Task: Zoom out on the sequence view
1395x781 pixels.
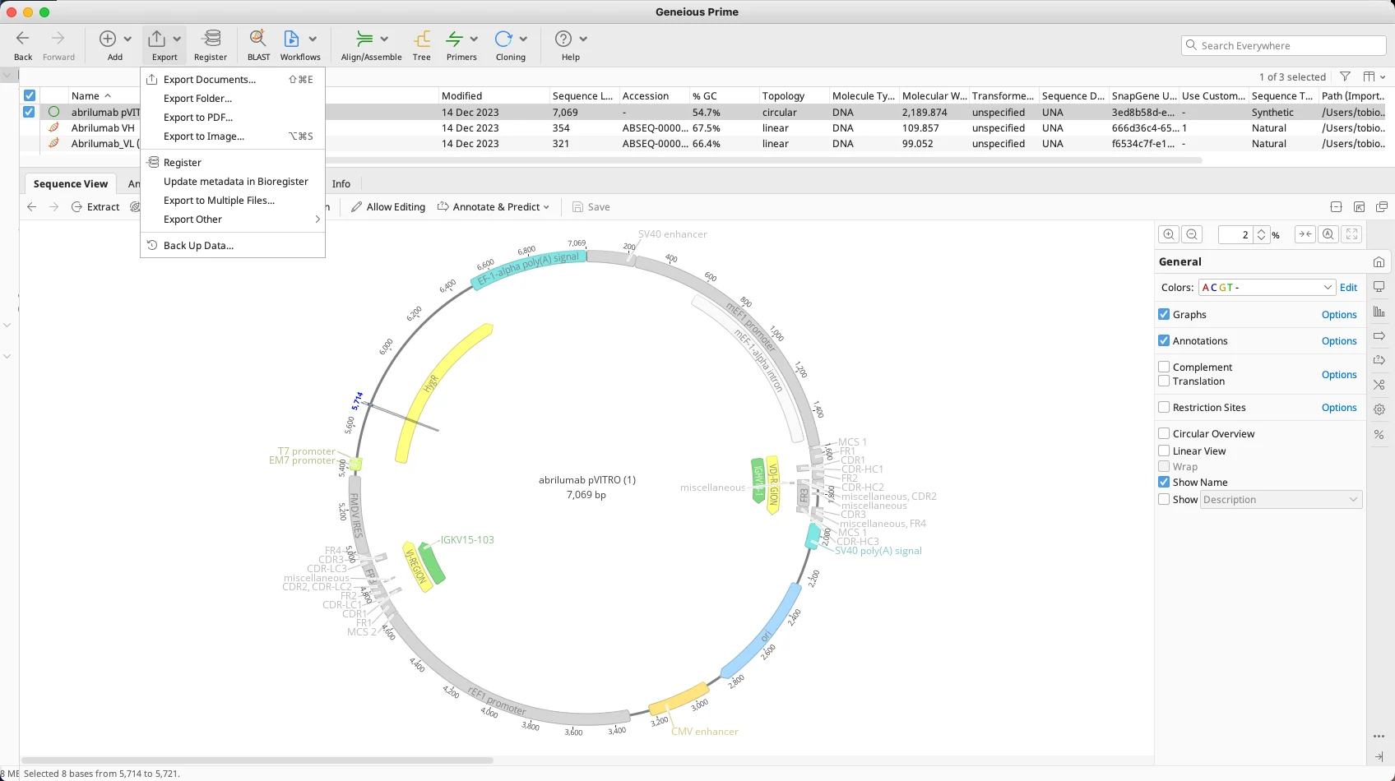Action: (x=1192, y=234)
